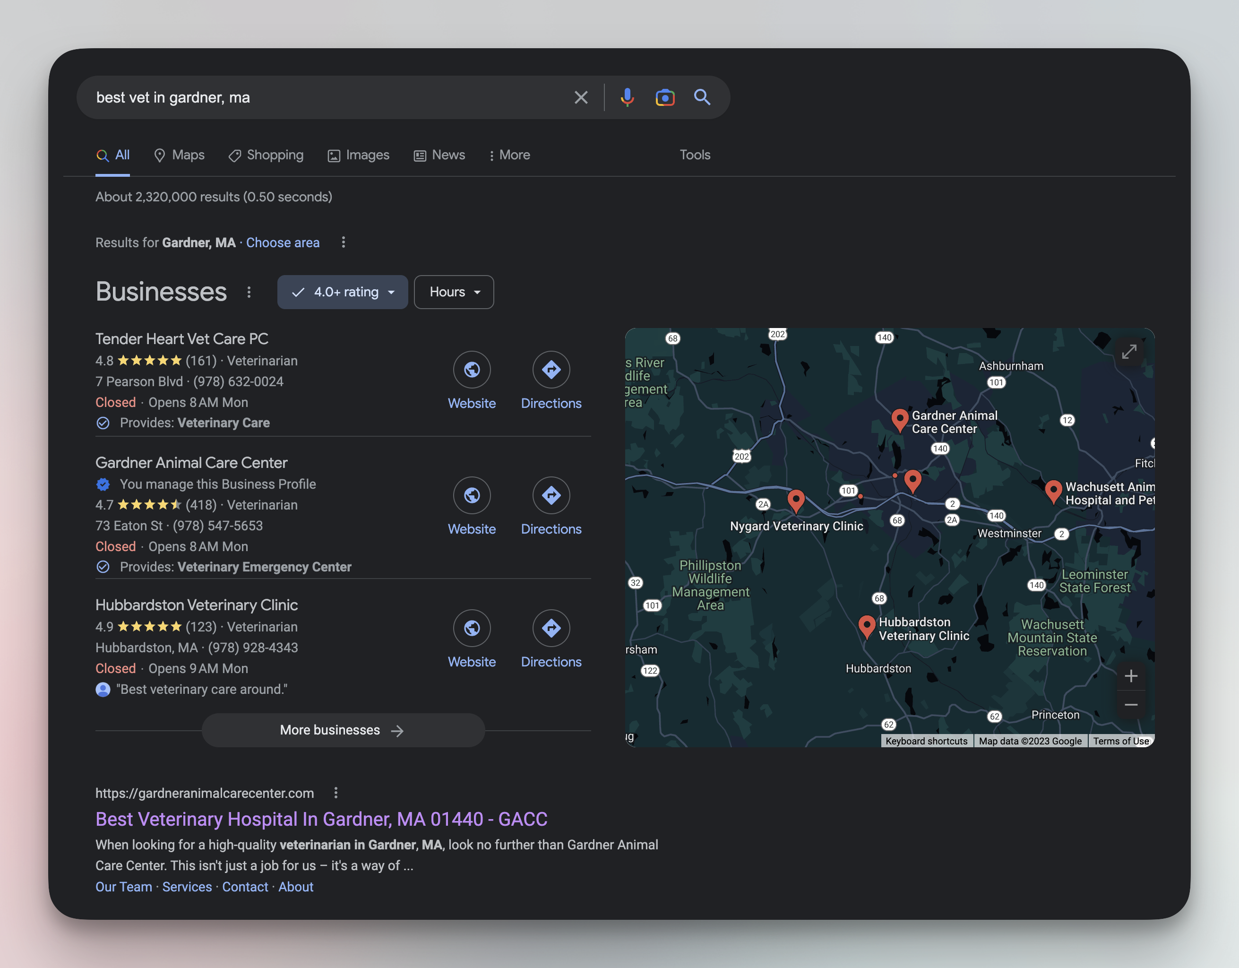1239x968 pixels.
Task: Click the https://gardneranimalcarecenter.com URL
Action: click(x=205, y=793)
